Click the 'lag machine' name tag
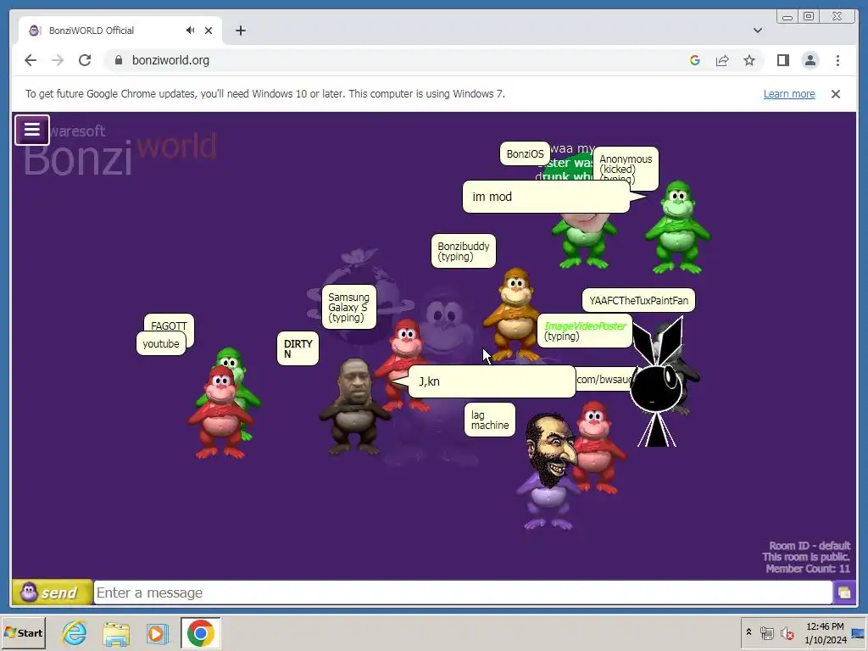This screenshot has height=651, width=868. (490, 420)
